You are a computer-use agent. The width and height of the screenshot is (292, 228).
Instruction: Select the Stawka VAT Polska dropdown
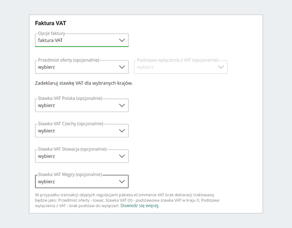click(x=78, y=105)
